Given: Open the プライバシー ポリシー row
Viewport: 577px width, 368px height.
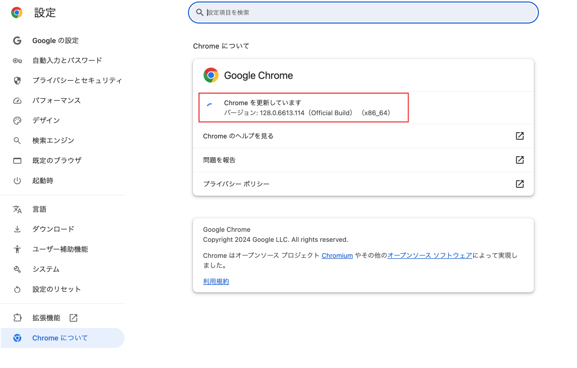Looking at the screenshot, I should pos(363,184).
